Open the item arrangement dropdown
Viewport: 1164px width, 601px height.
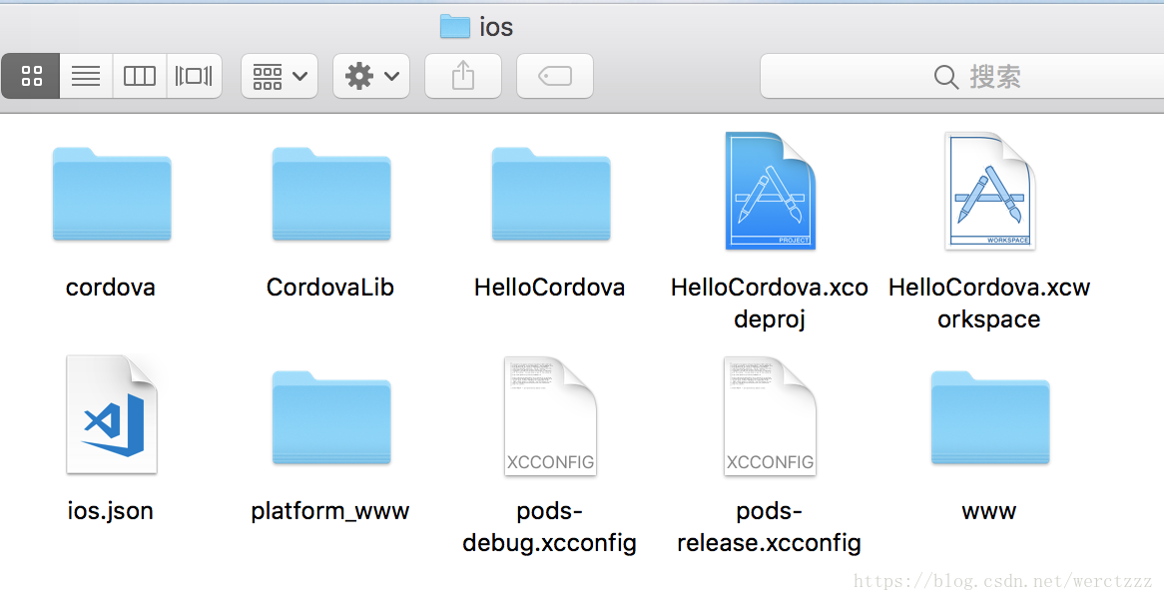click(280, 76)
